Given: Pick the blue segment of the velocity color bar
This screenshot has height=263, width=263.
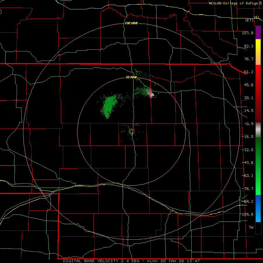Looking at the screenshot, I should [x=258, y=208].
